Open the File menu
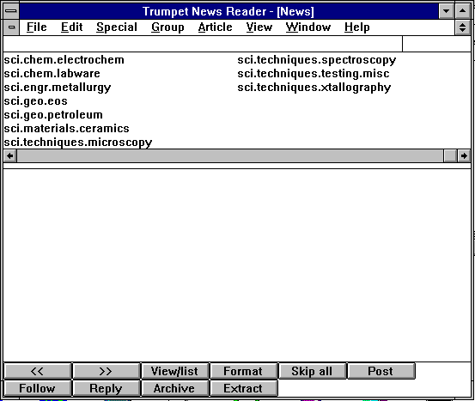Screen dimensions: 475x401 [37, 27]
